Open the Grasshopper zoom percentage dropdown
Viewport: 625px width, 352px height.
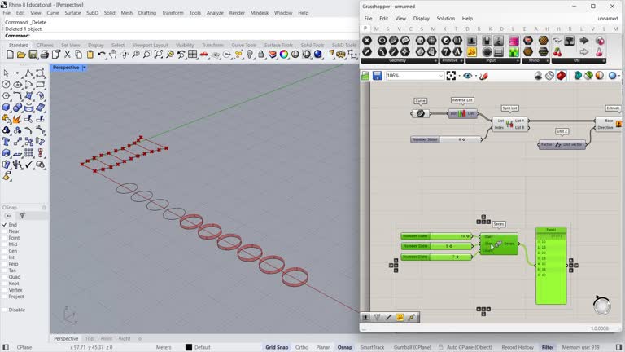[441, 76]
